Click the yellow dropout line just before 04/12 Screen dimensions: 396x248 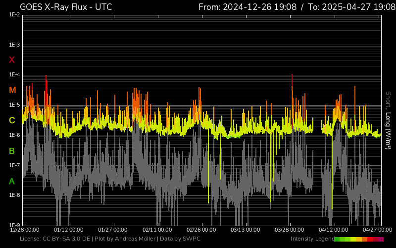coord(332,172)
